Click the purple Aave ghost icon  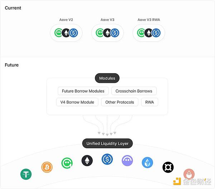pyautogui.click(x=127, y=160)
